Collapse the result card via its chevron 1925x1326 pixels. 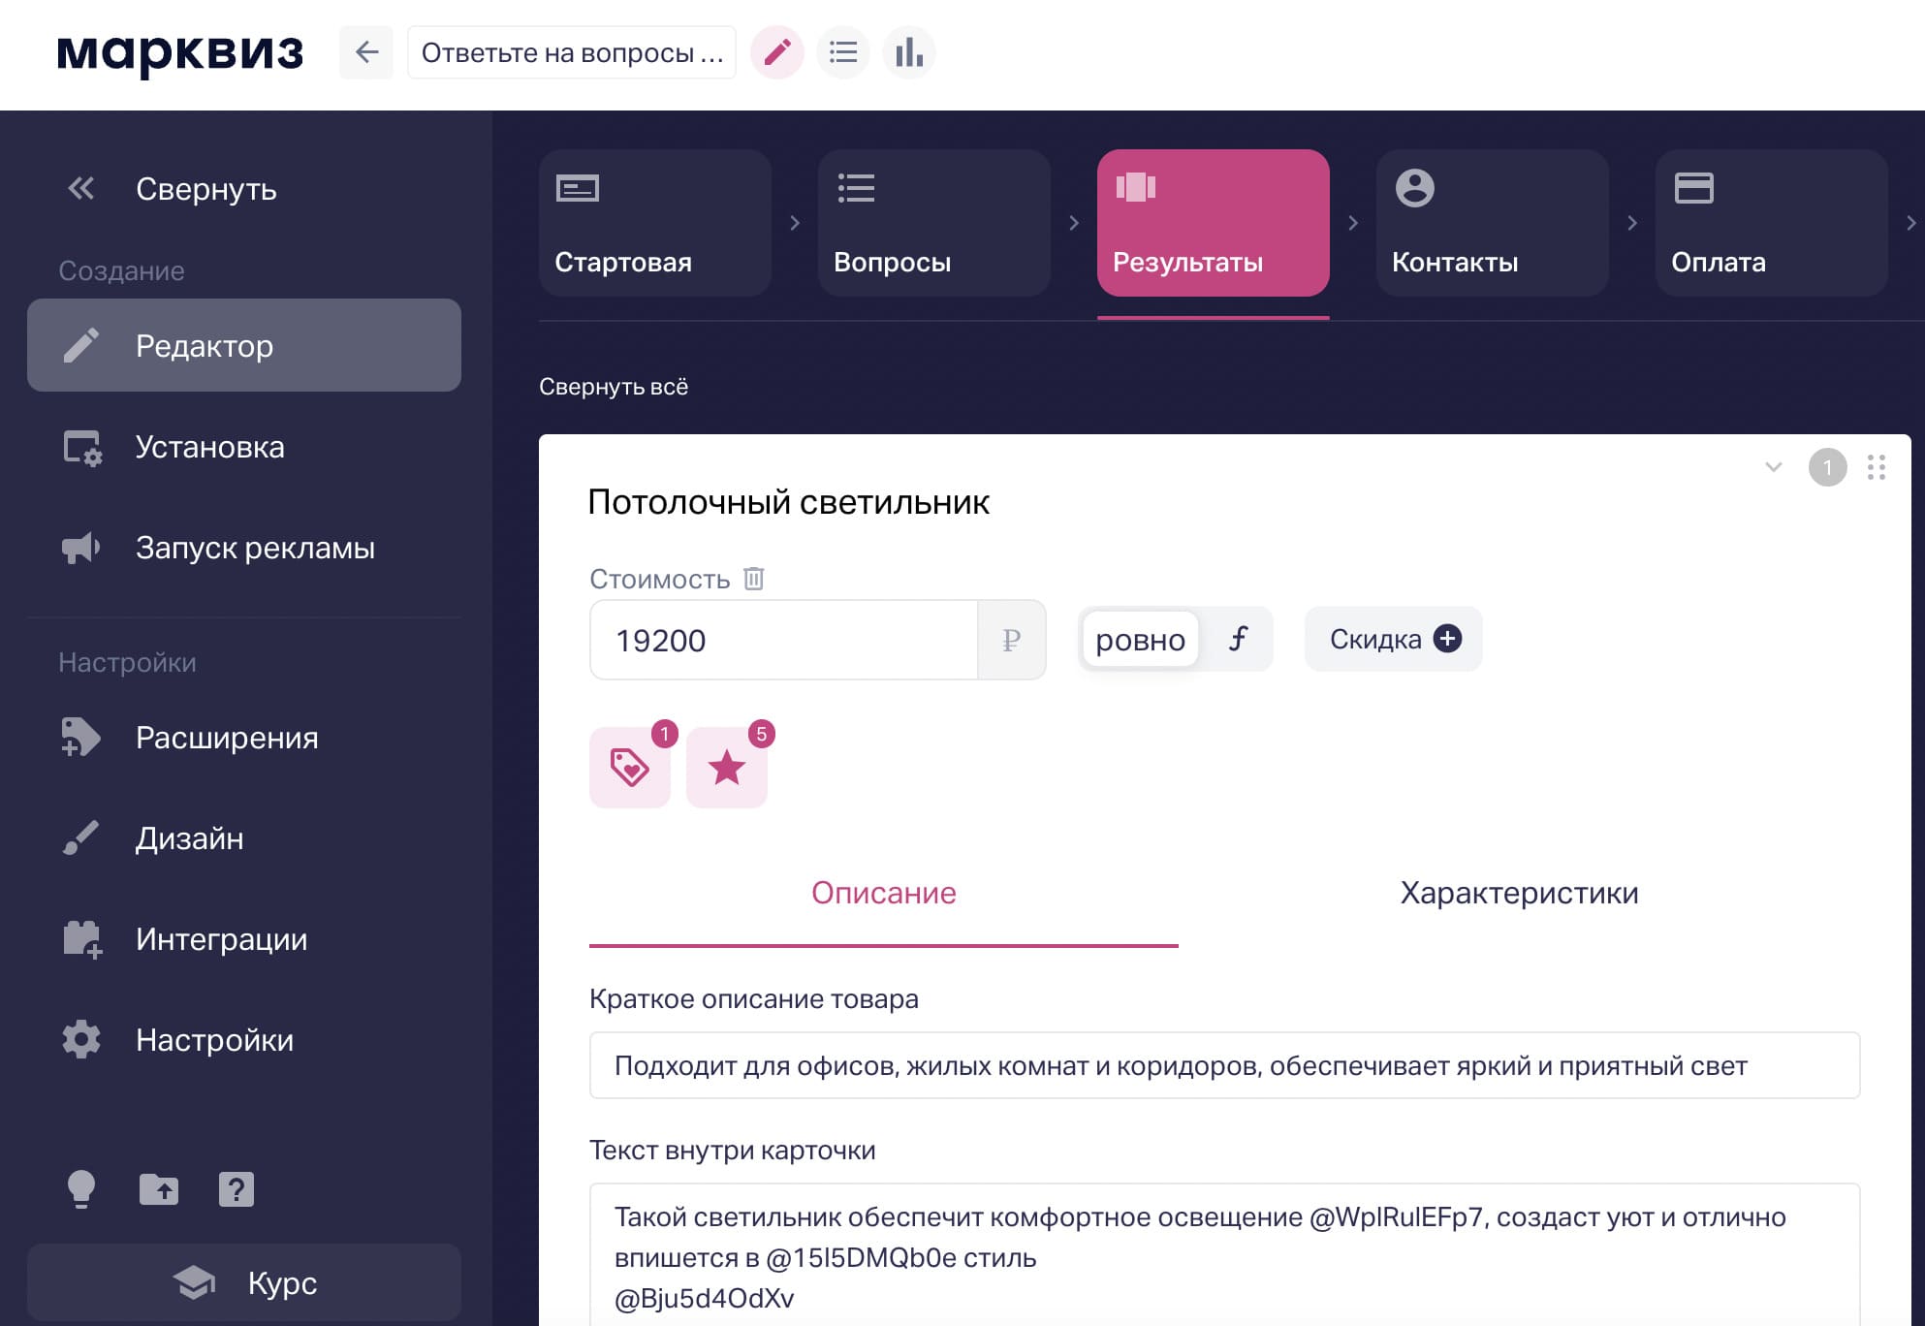click(x=1773, y=468)
